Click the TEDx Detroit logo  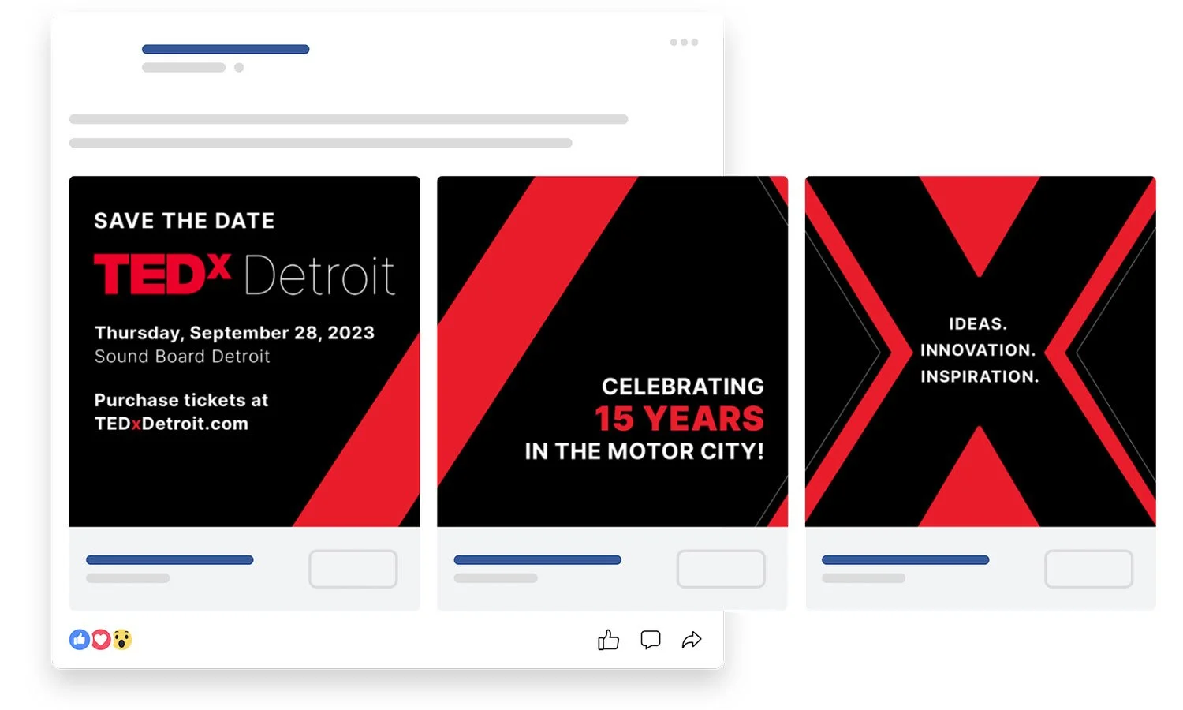[x=244, y=275]
